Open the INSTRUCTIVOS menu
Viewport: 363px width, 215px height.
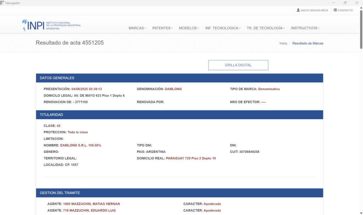(305, 28)
